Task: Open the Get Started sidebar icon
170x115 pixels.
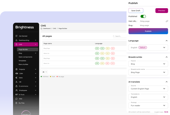Action: [17, 36]
